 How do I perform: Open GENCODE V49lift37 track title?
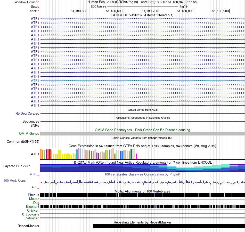point(142,15)
